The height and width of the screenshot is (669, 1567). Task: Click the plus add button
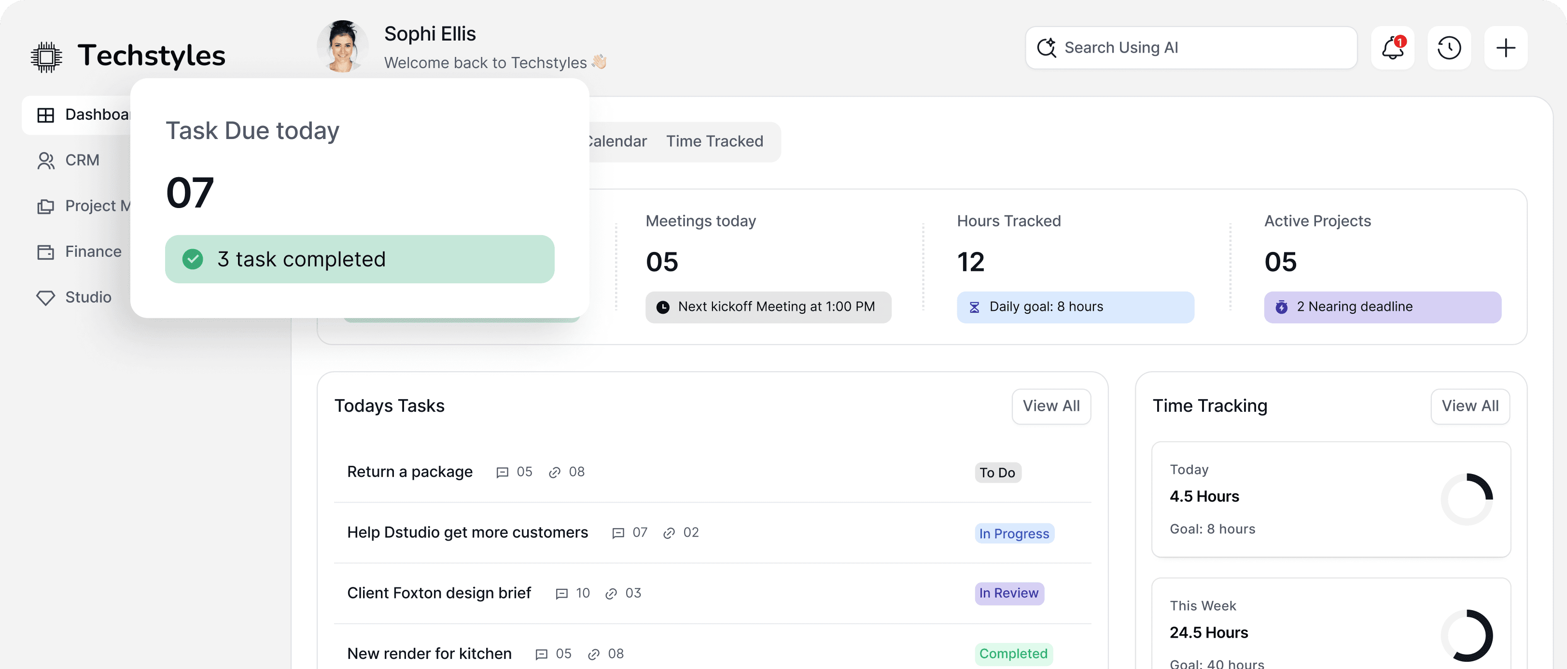point(1506,47)
